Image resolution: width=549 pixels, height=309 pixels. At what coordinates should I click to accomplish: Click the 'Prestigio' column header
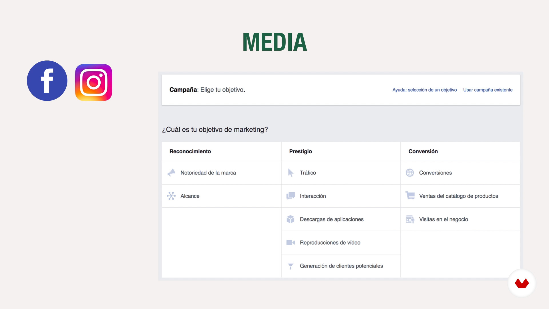(301, 151)
